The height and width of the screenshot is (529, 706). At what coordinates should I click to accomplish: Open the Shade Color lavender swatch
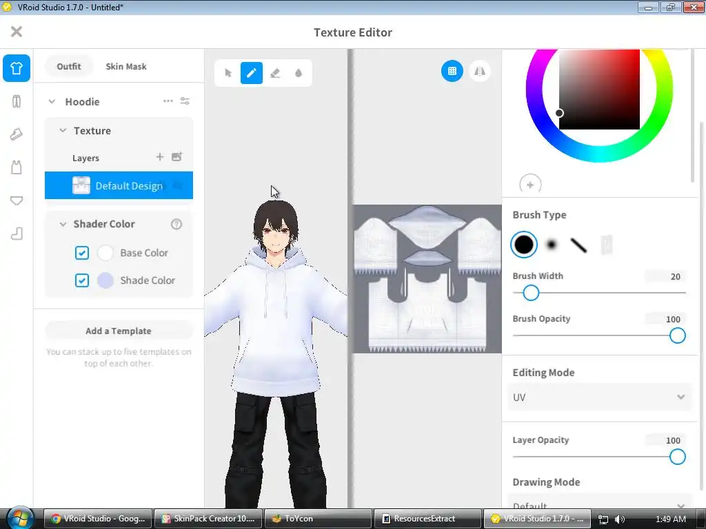105,280
